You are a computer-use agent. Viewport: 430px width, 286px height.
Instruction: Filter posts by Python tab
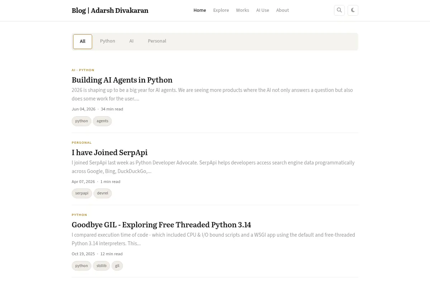tap(107, 41)
